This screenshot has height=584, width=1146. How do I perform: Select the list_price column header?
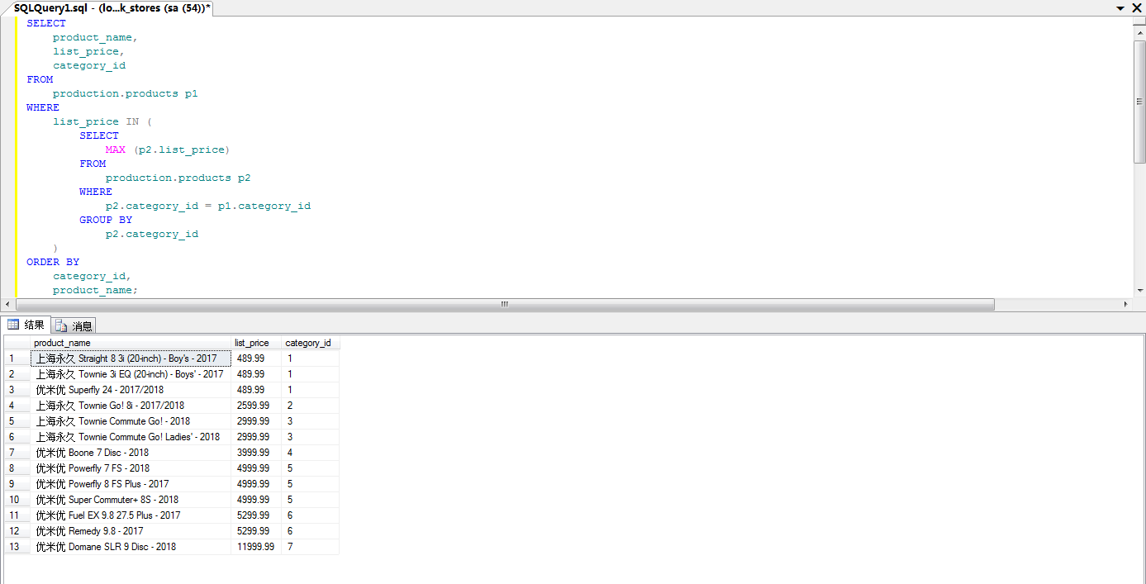256,343
